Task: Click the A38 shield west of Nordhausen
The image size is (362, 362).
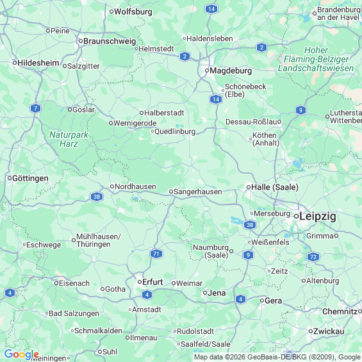Action: pos(97,197)
